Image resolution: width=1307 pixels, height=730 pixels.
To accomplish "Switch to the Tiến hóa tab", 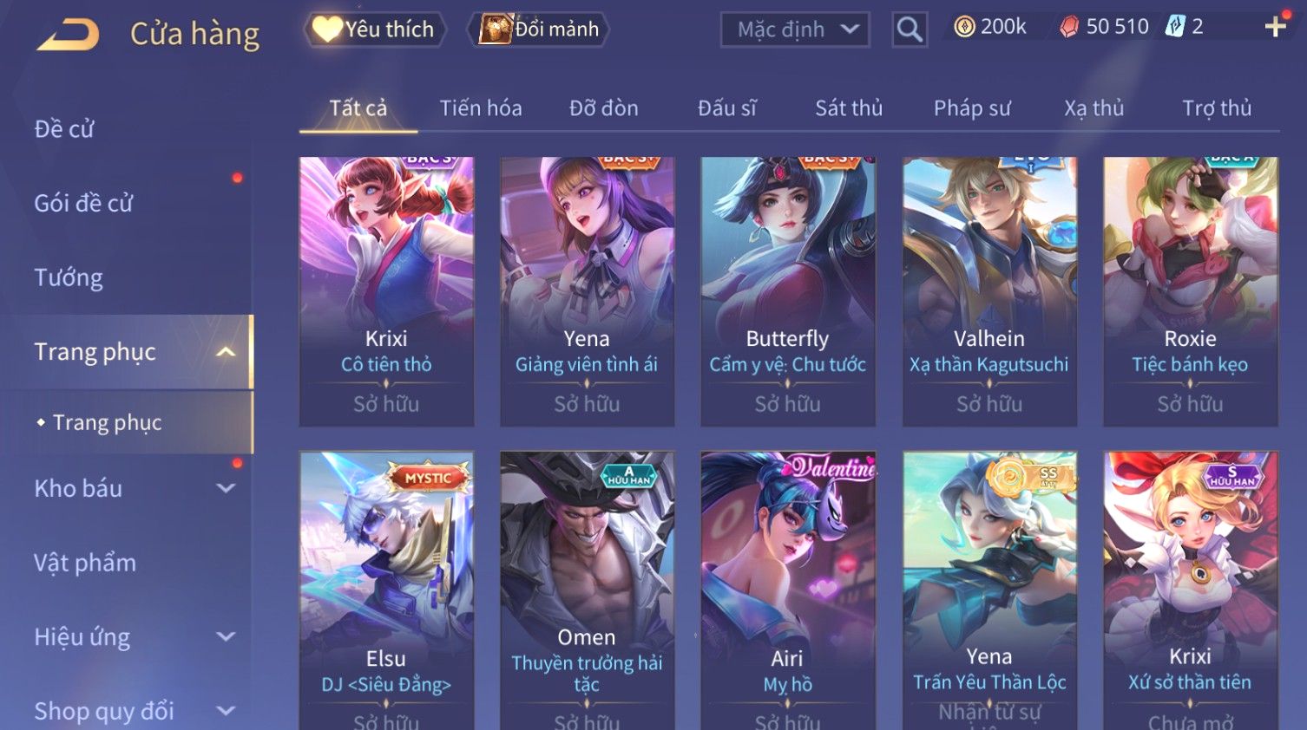I will coord(481,108).
